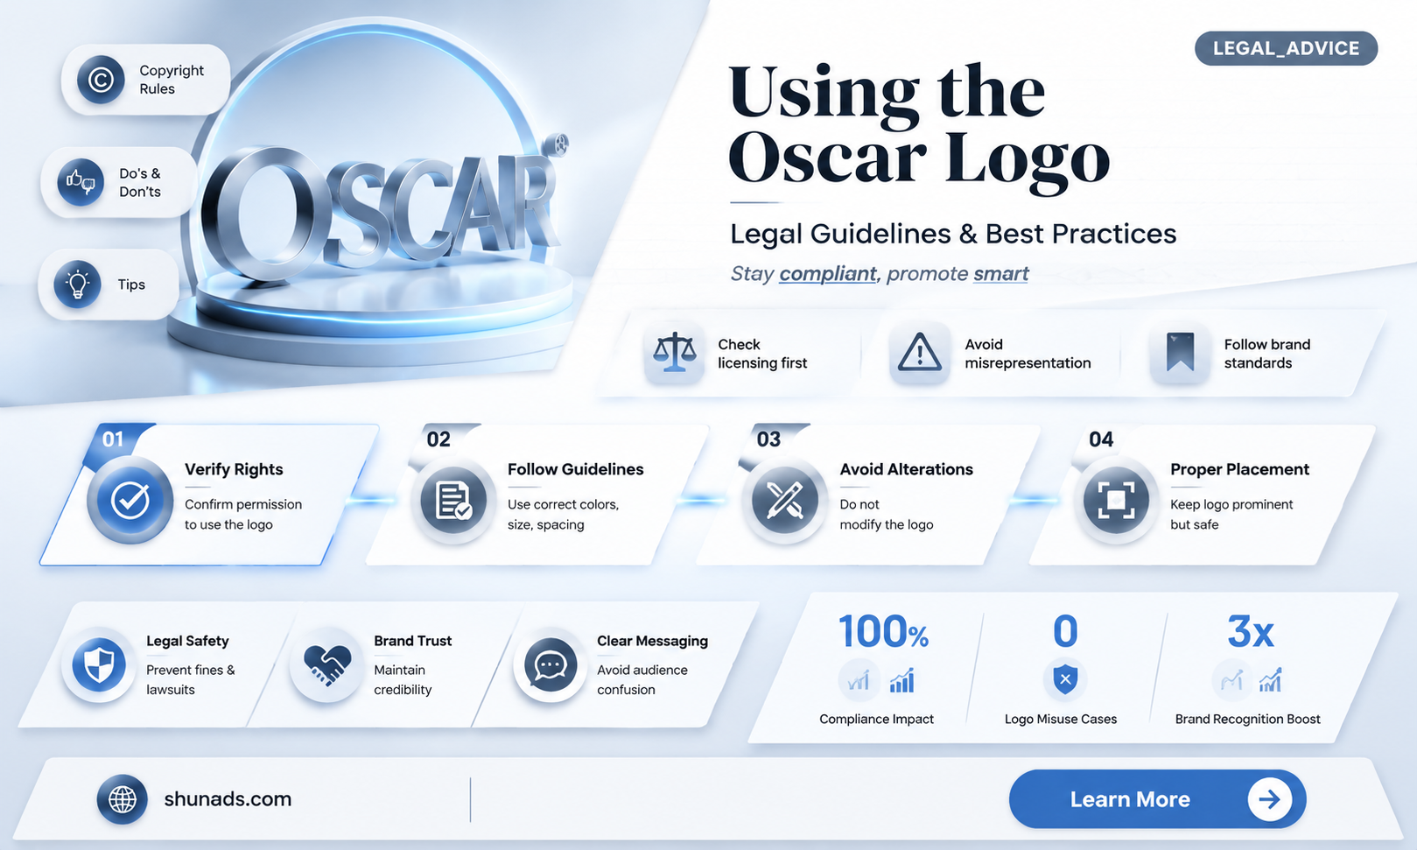Open the Copyright Rules pill
Image resolution: width=1417 pixels, height=850 pixels.
145,80
